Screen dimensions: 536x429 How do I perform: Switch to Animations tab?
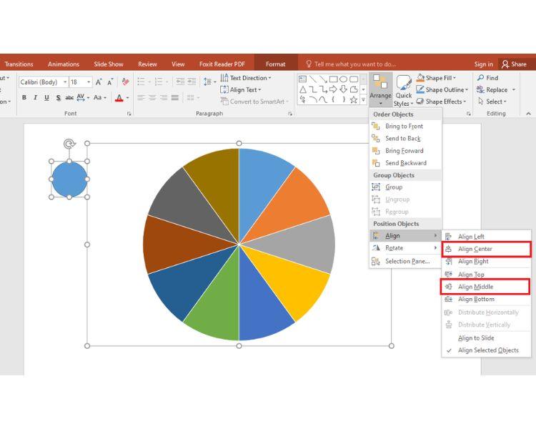(64, 64)
